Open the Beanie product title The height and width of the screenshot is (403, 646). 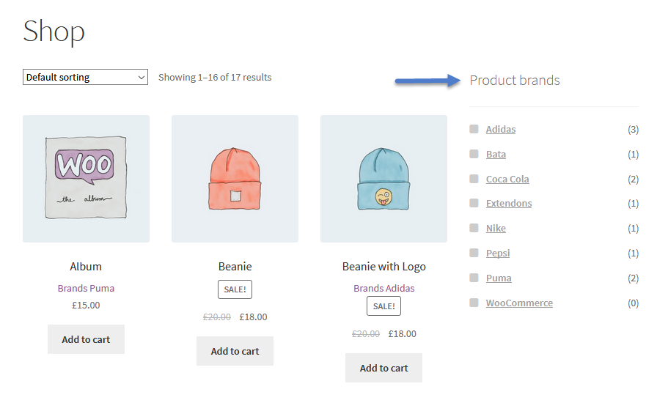pos(235,266)
